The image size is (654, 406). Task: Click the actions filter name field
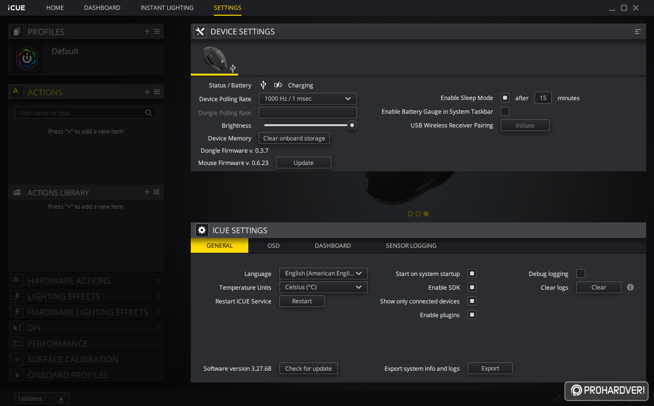coord(86,113)
